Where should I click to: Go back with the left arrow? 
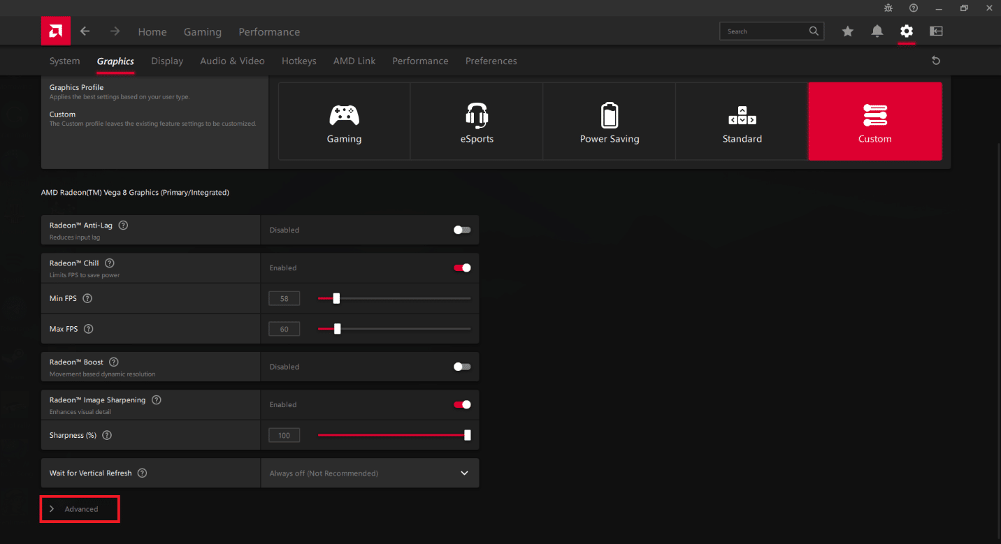coord(85,31)
